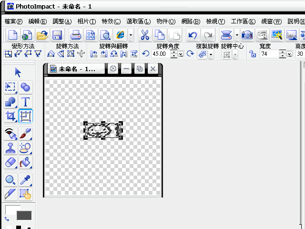Open the Width value dropdown
Image resolution: width=305 pixels, height=229 pixels.
[290, 54]
